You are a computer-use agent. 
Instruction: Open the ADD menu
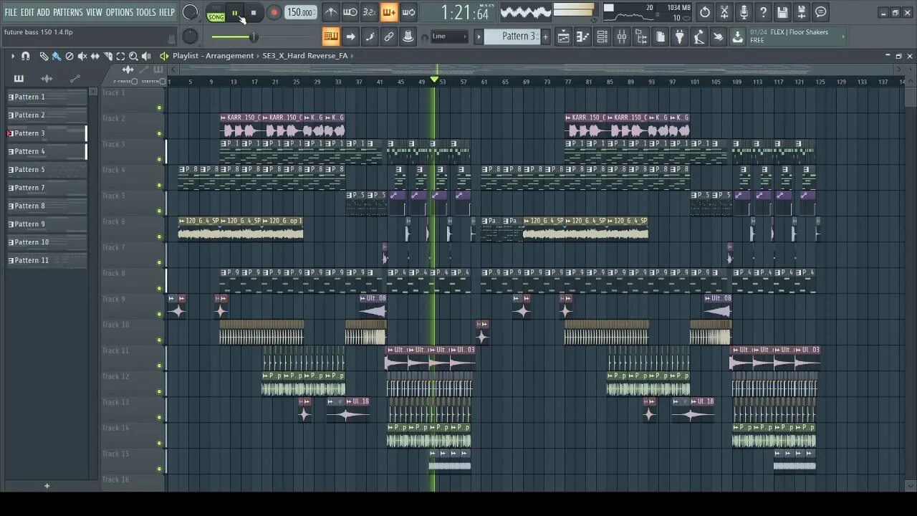[44, 12]
